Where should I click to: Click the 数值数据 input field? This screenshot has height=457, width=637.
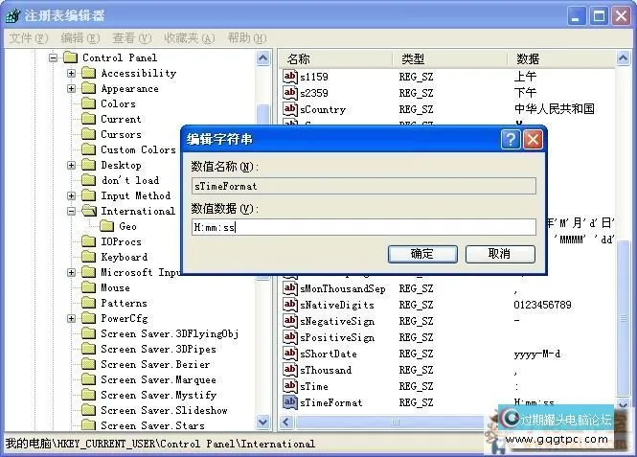click(x=364, y=227)
